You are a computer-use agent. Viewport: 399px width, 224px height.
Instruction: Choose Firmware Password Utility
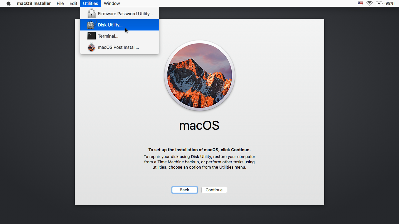pyautogui.click(x=125, y=13)
